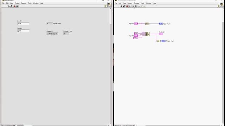The height and width of the screenshot is (126, 225).
Task: Click Abort Execution in front panel toolbar
Action: (x=14, y=6)
